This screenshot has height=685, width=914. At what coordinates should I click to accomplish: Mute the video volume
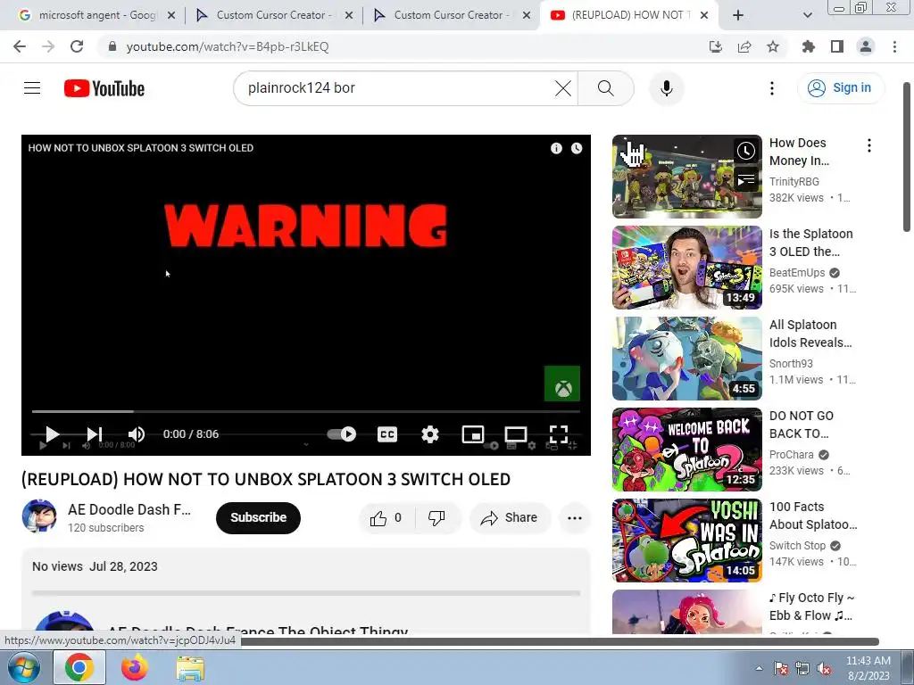137,434
